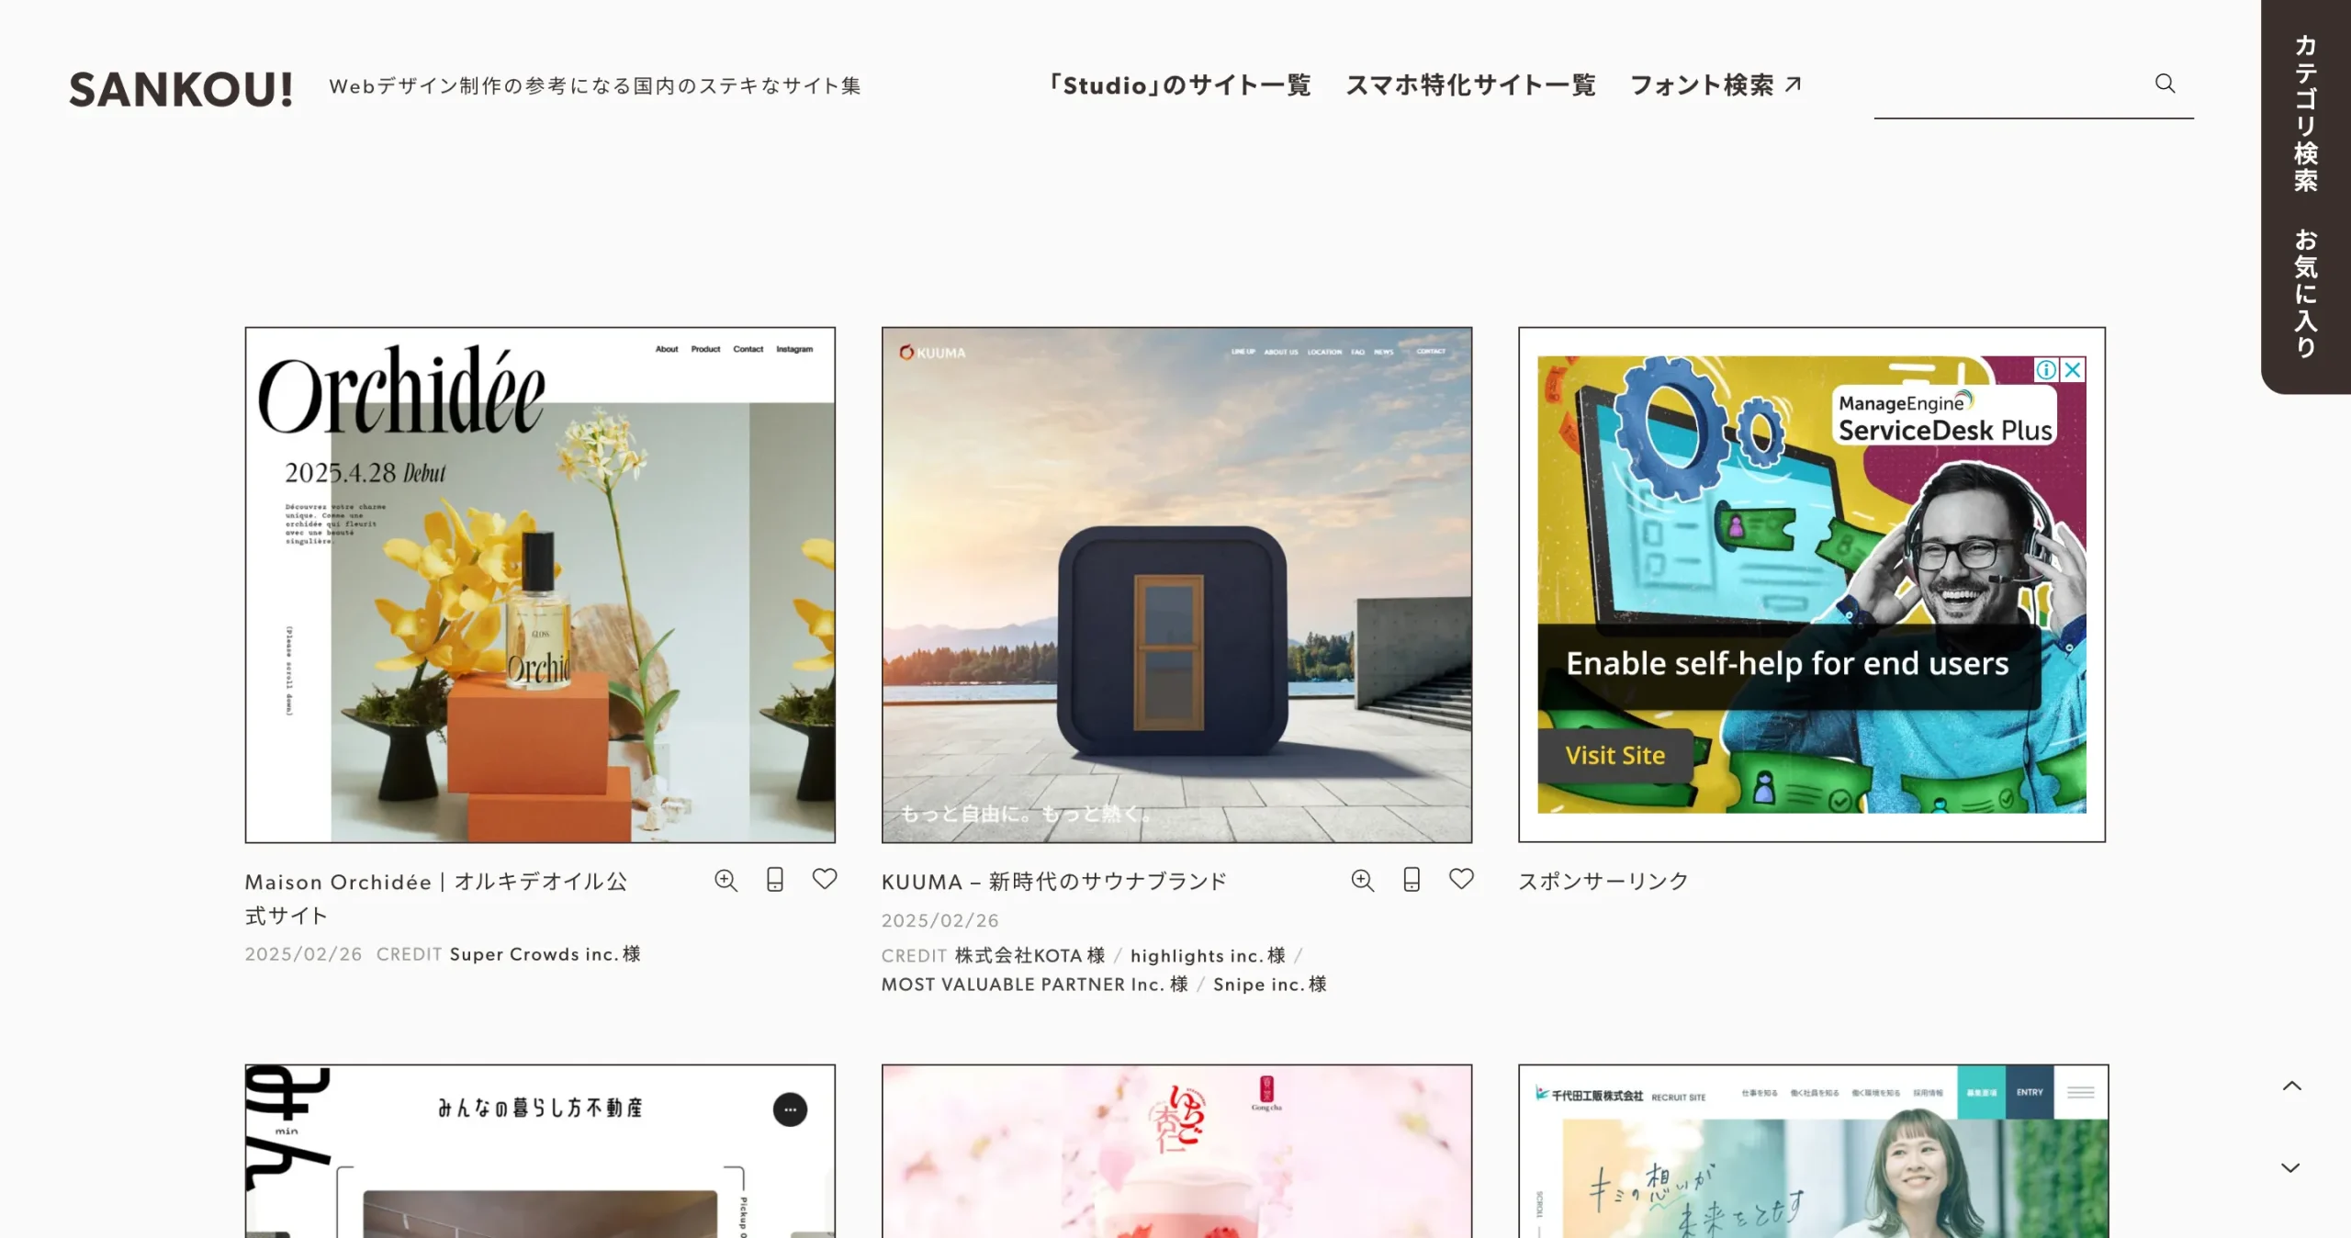2351x1238 pixels.
Task: Click the magnifier preview icon on Maison Orchidée card
Action: (x=726, y=880)
